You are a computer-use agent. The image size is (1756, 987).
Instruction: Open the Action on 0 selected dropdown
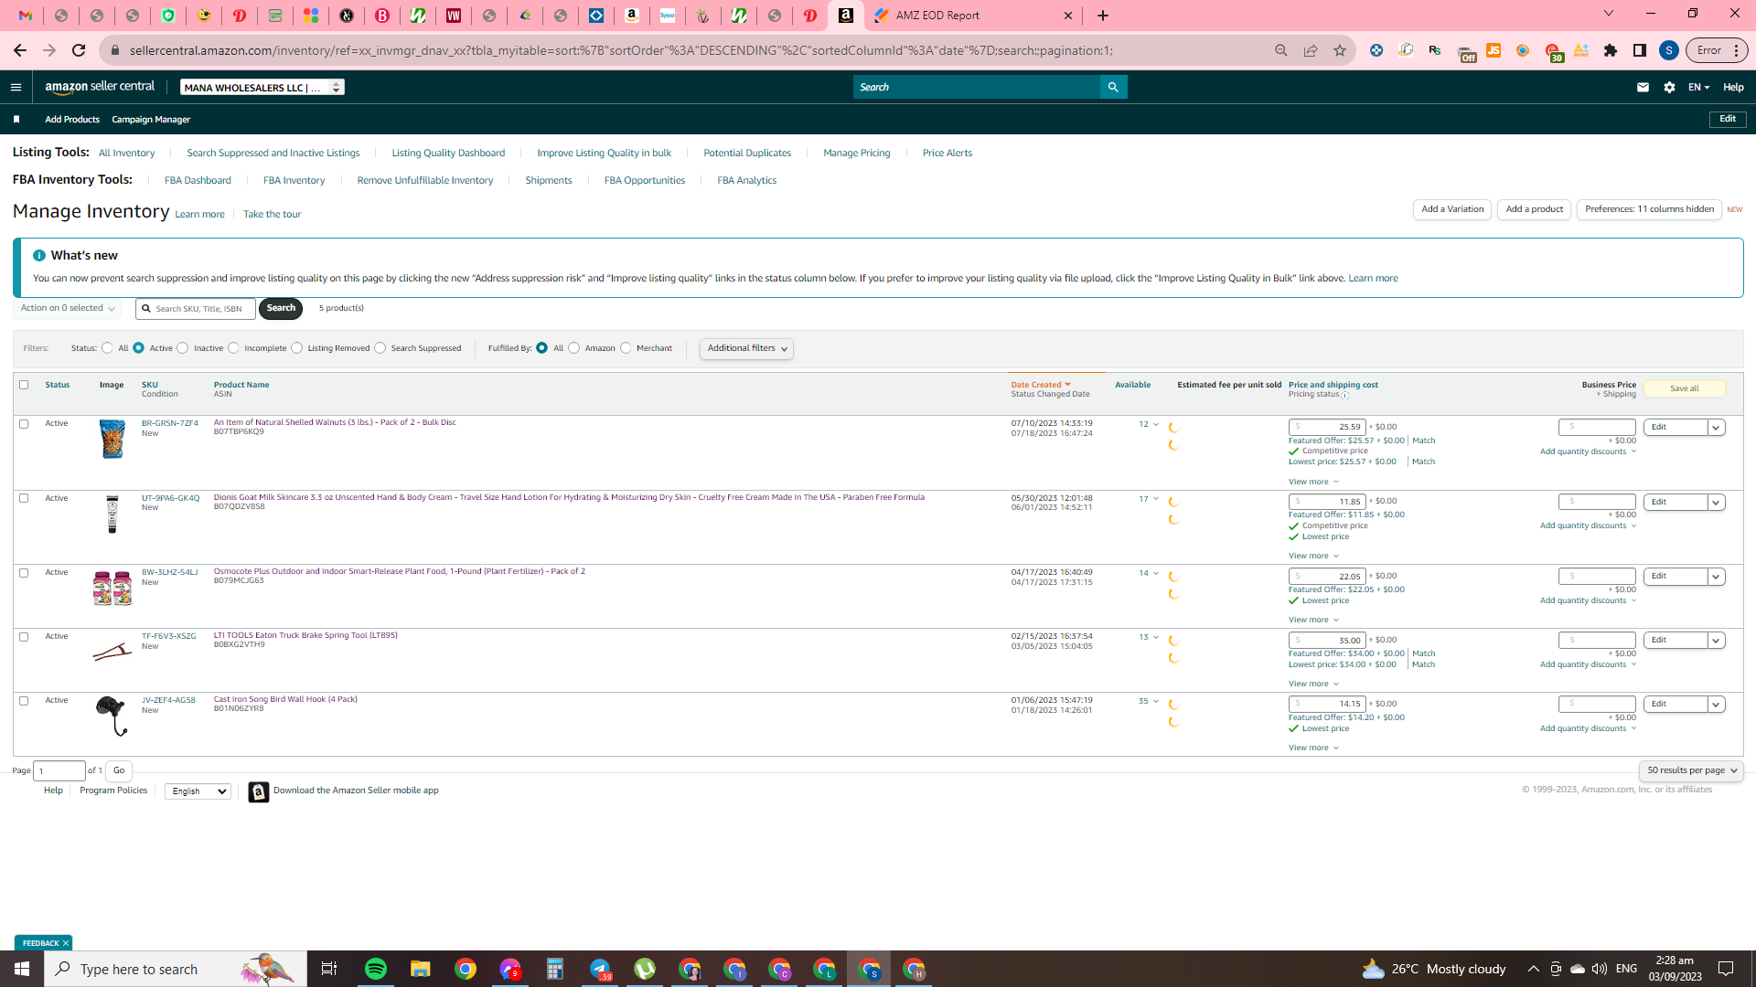click(x=68, y=309)
